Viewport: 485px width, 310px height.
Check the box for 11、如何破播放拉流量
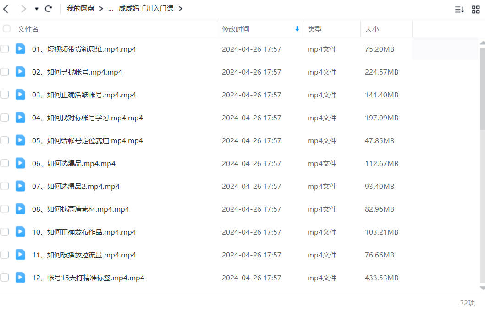[x=5, y=255]
